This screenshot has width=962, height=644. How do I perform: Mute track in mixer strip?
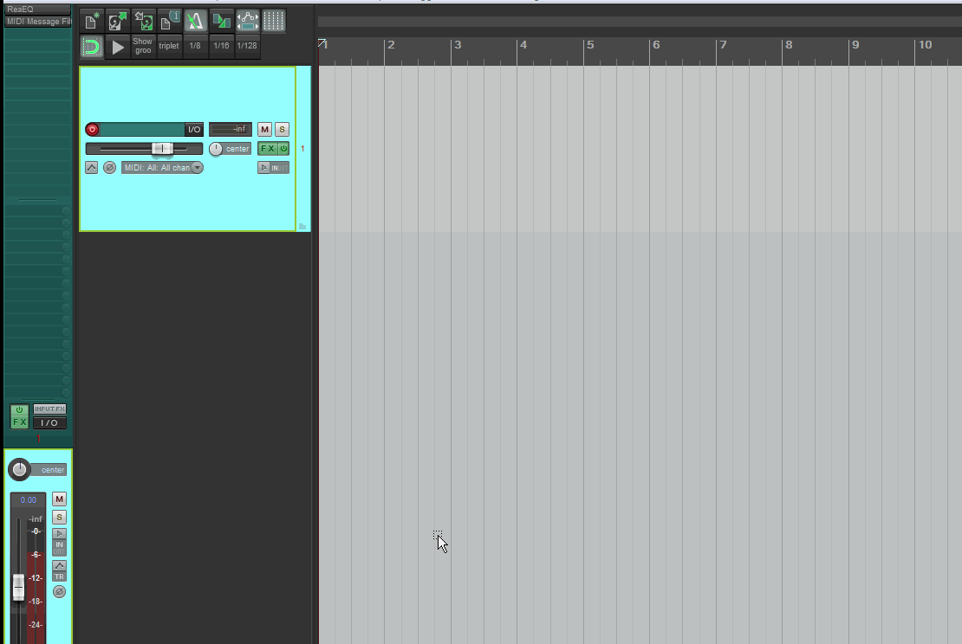pyautogui.click(x=59, y=499)
